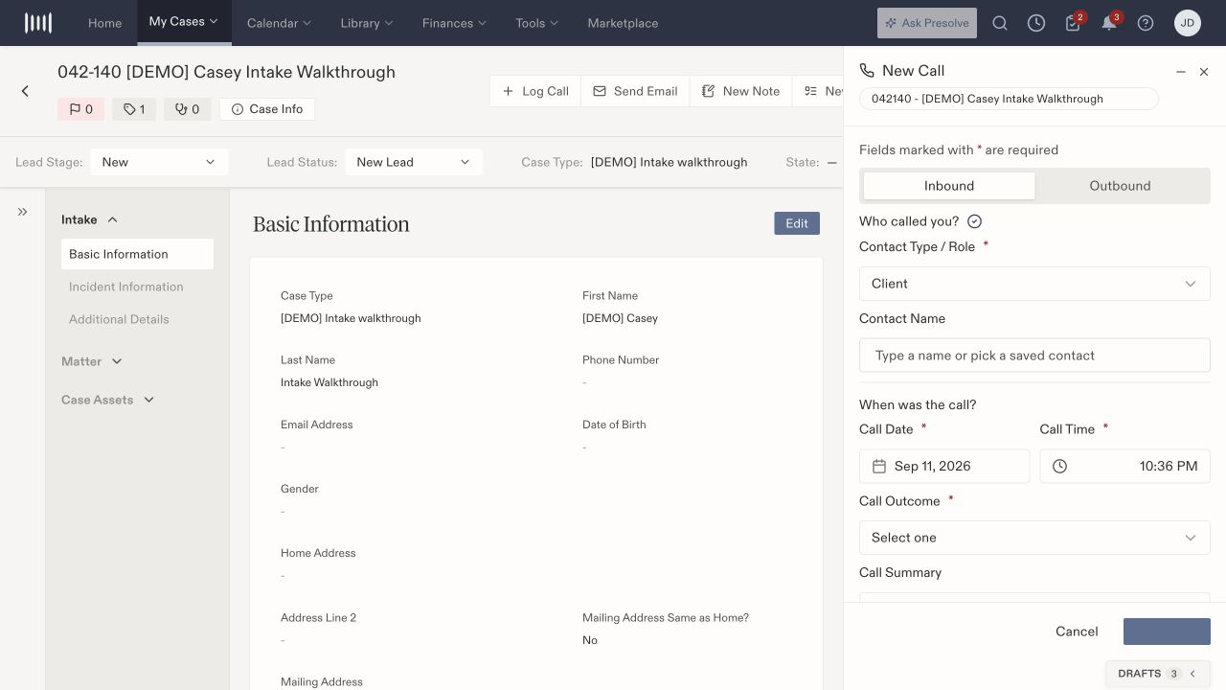Click the Contact Name input field

(x=1034, y=356)
